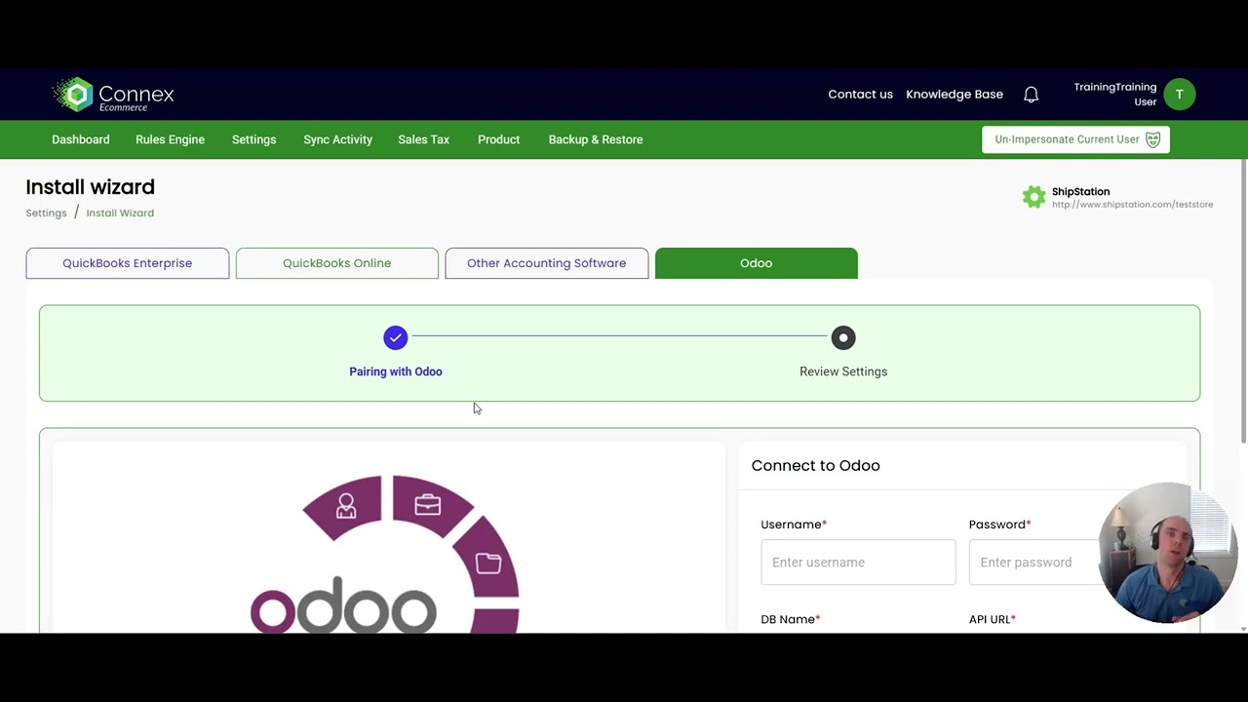Click the ShipStation connection name

point(1080,192)
